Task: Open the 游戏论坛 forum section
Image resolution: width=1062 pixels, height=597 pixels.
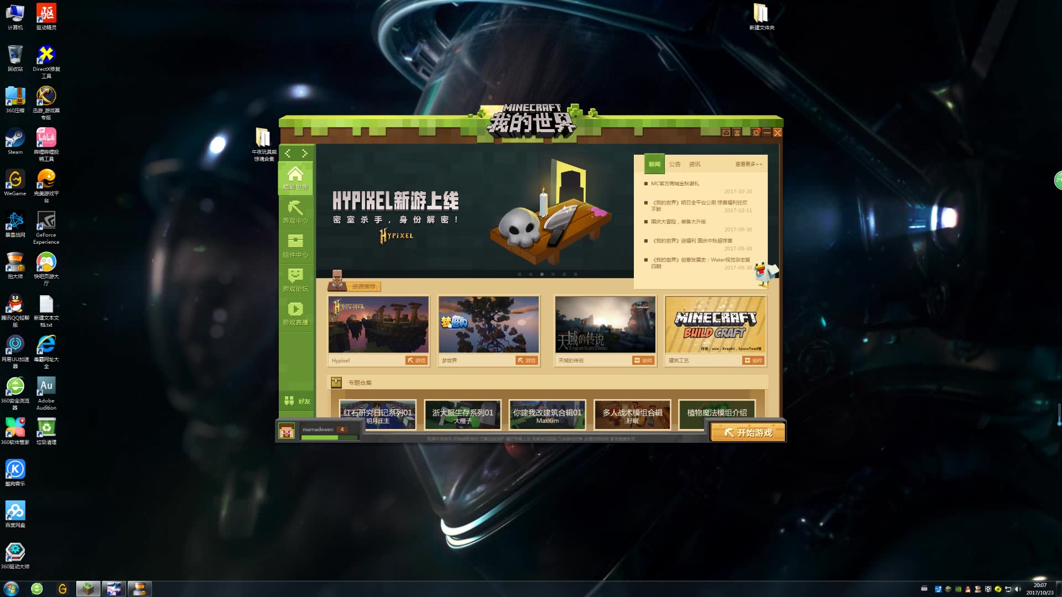Action: tap(295, 280)
